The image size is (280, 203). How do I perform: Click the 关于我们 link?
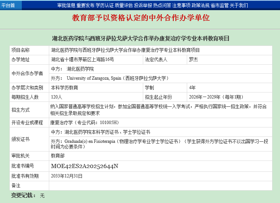coord(239,5)
